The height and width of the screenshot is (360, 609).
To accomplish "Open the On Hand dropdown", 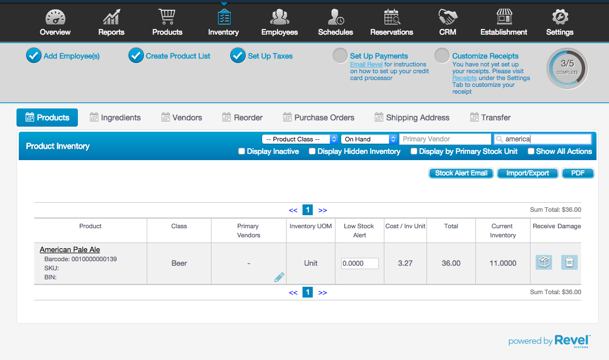I will point(369,139).
